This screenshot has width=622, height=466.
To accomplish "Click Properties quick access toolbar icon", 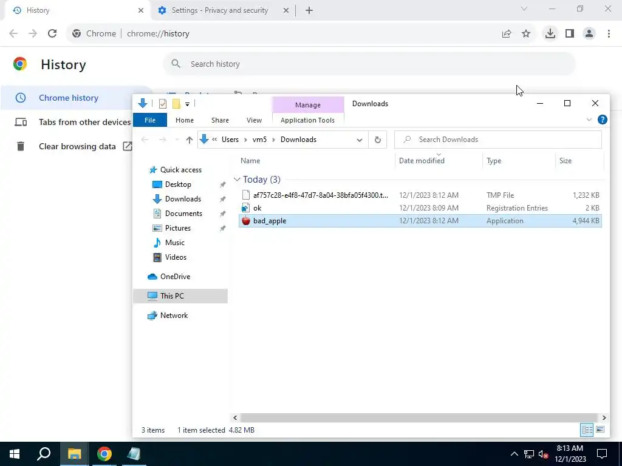I will 163,104.
